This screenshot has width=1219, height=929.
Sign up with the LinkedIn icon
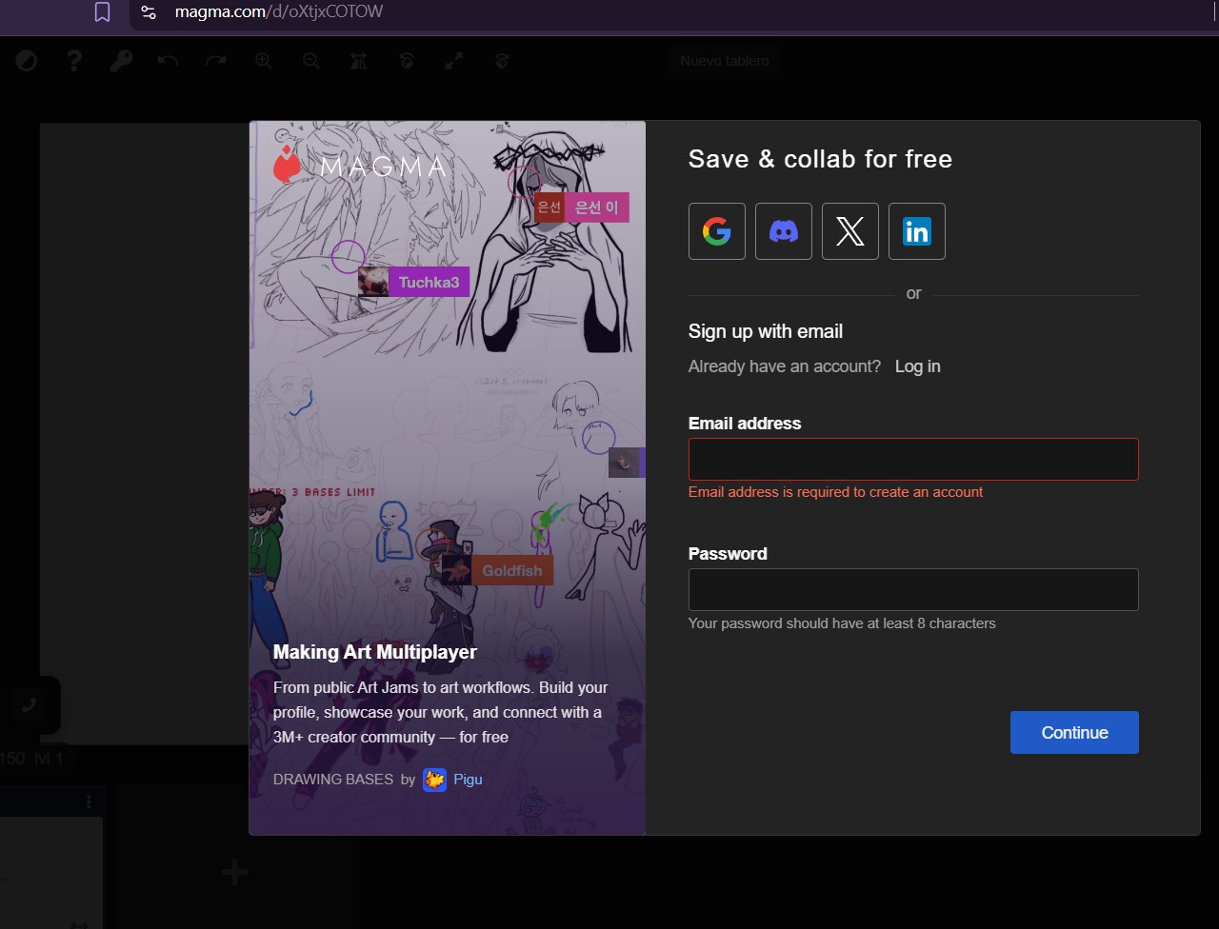pos(916,231)
